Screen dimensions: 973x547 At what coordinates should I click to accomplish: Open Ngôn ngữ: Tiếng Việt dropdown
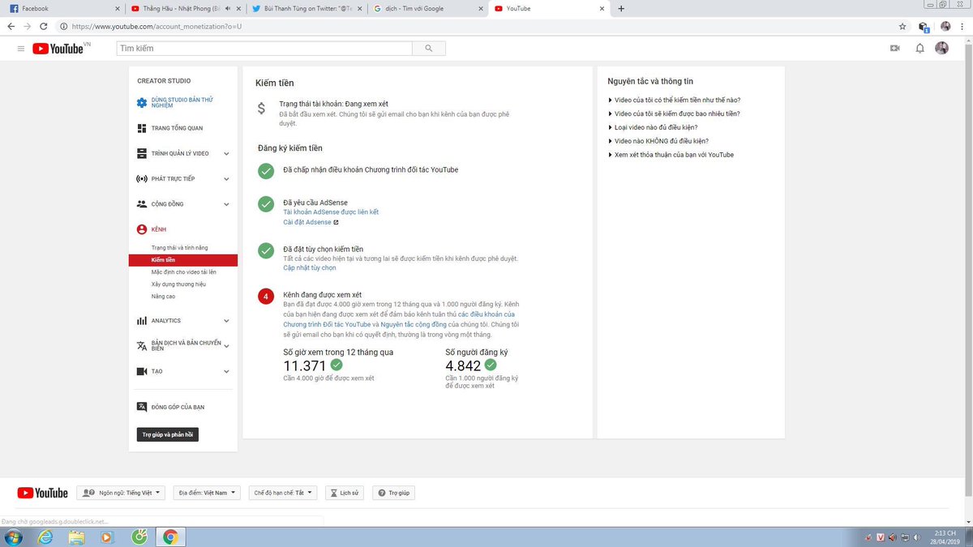(121, 493)
